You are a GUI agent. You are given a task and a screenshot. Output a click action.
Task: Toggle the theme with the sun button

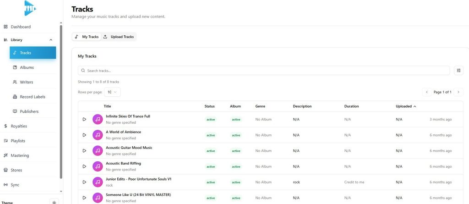tap(54, 202)
